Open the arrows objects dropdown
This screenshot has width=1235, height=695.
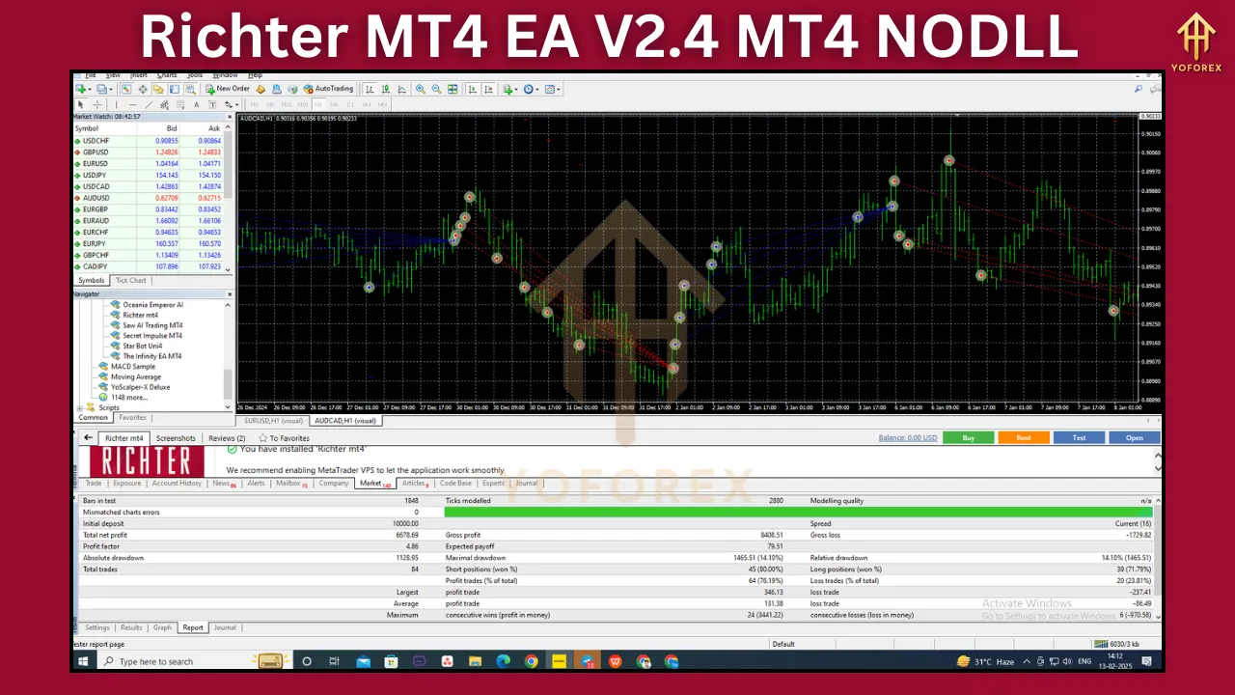232,104
